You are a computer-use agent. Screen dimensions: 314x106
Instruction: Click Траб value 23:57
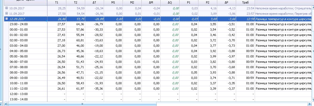(x=250, y=14)
